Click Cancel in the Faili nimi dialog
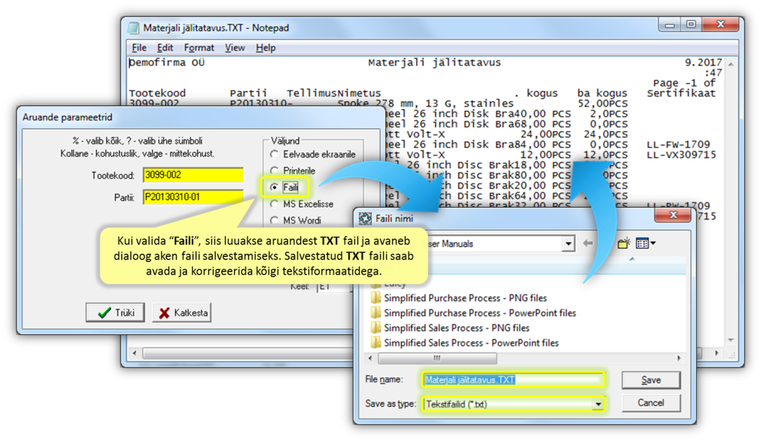Viewport: 761px width, 441px height. (x=651, y=403)
